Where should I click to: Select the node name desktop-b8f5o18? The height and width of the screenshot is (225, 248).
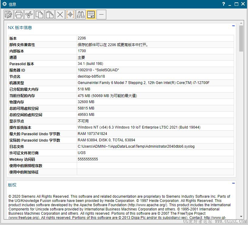[91, 76]
